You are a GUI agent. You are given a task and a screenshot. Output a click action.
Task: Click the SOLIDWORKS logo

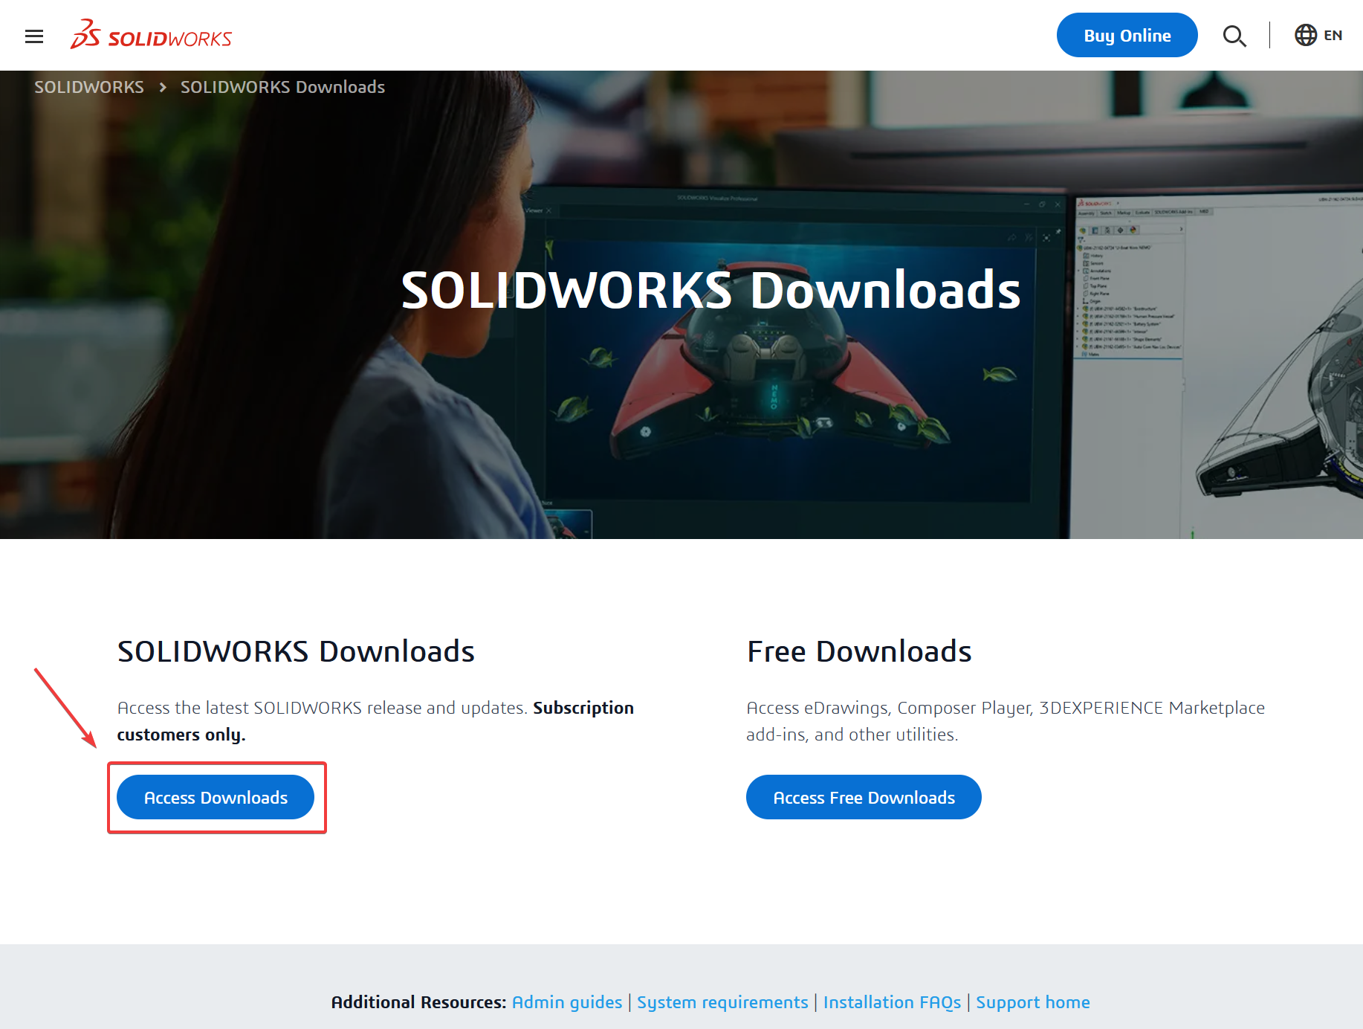[151, 35]
